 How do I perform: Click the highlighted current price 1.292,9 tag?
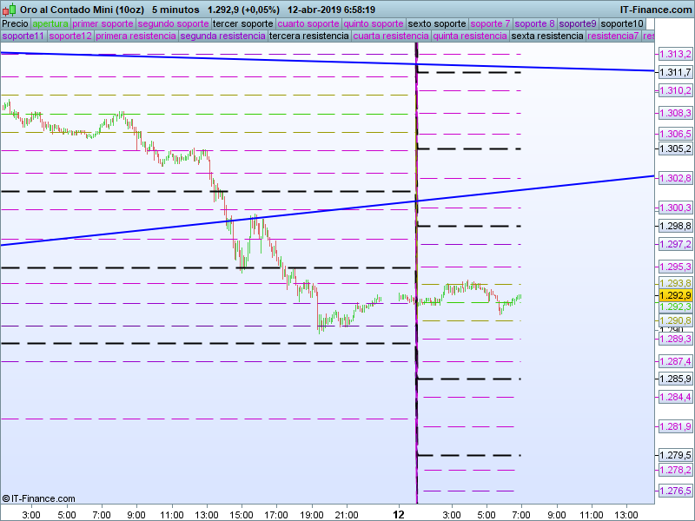(675, 295)
